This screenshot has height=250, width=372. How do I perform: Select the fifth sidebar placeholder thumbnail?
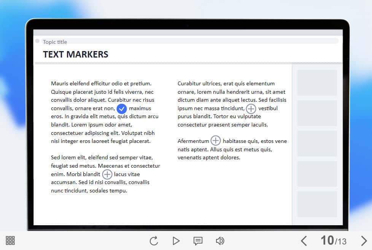coord(317,204)
